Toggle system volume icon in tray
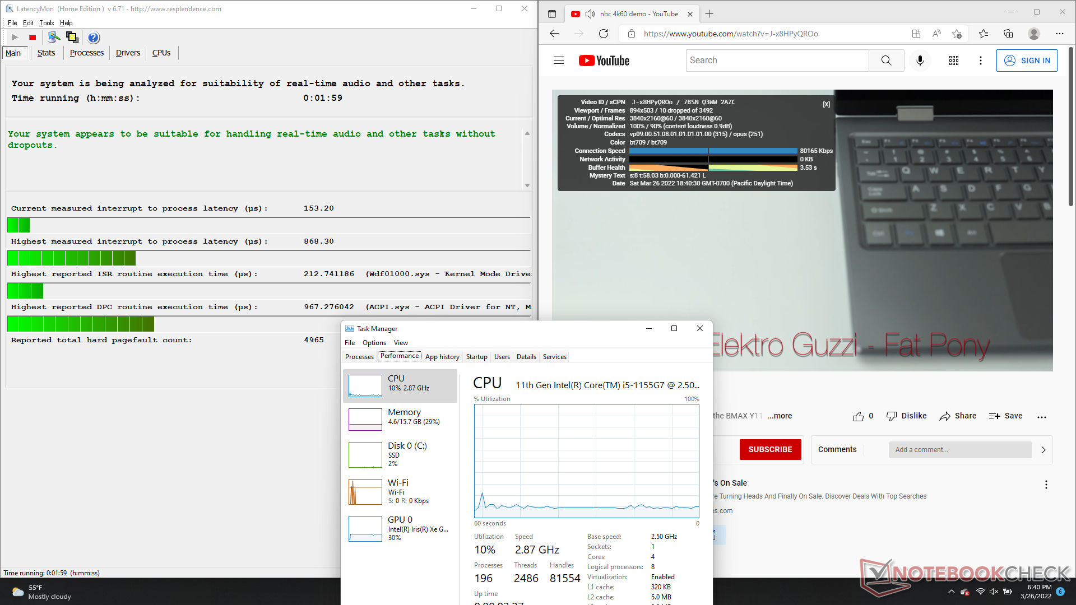Screen dimensions: 1076x605 [994, 592]
